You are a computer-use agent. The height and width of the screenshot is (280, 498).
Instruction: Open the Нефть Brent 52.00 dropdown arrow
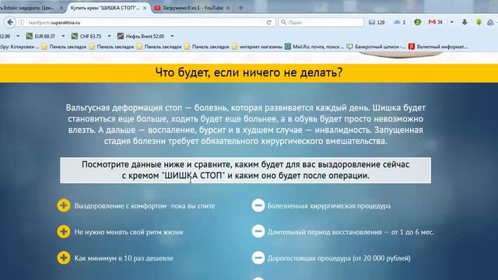[x=172, y=37]
